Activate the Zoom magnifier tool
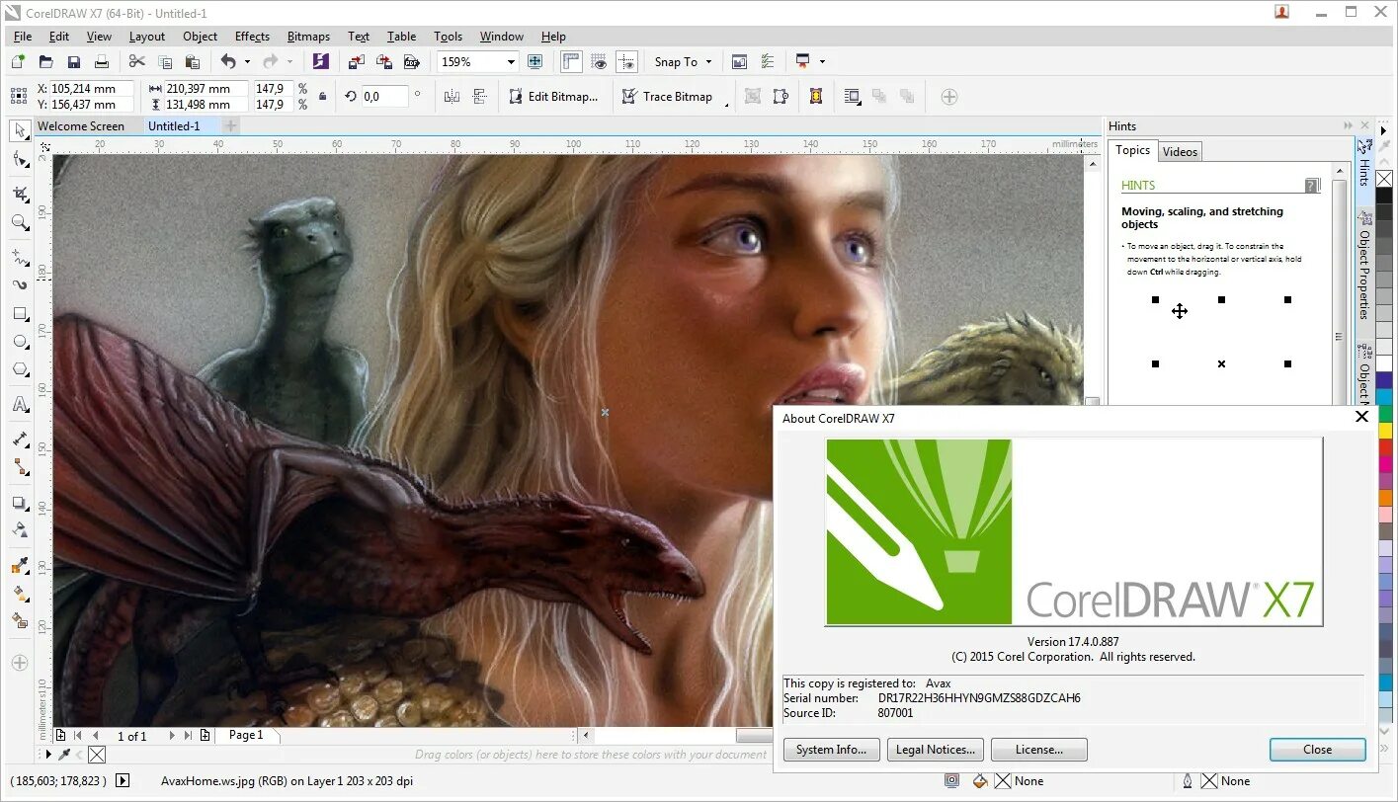 click(x=20, y=223)
